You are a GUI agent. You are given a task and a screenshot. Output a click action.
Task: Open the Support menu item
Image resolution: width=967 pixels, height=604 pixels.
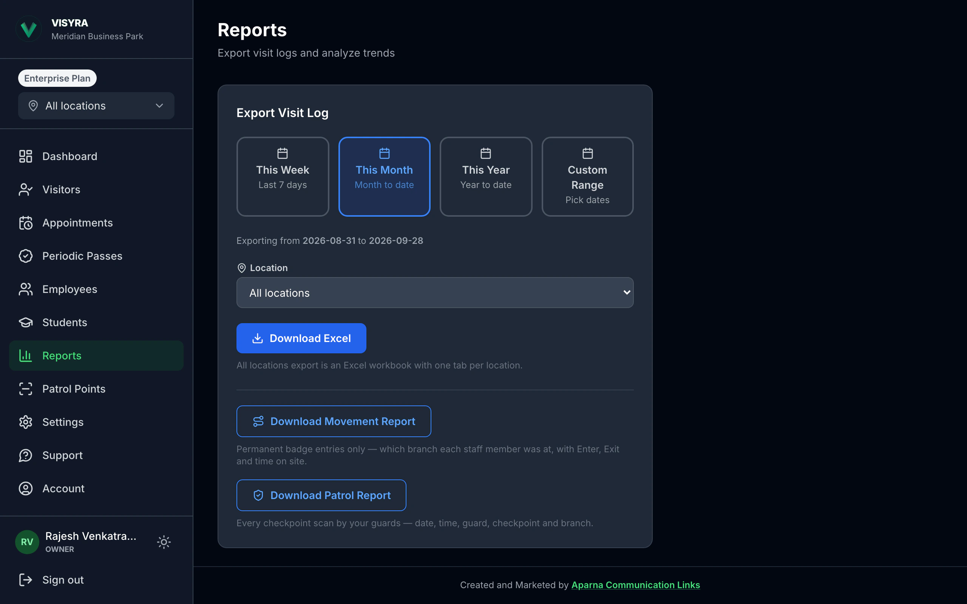[96, 455]
